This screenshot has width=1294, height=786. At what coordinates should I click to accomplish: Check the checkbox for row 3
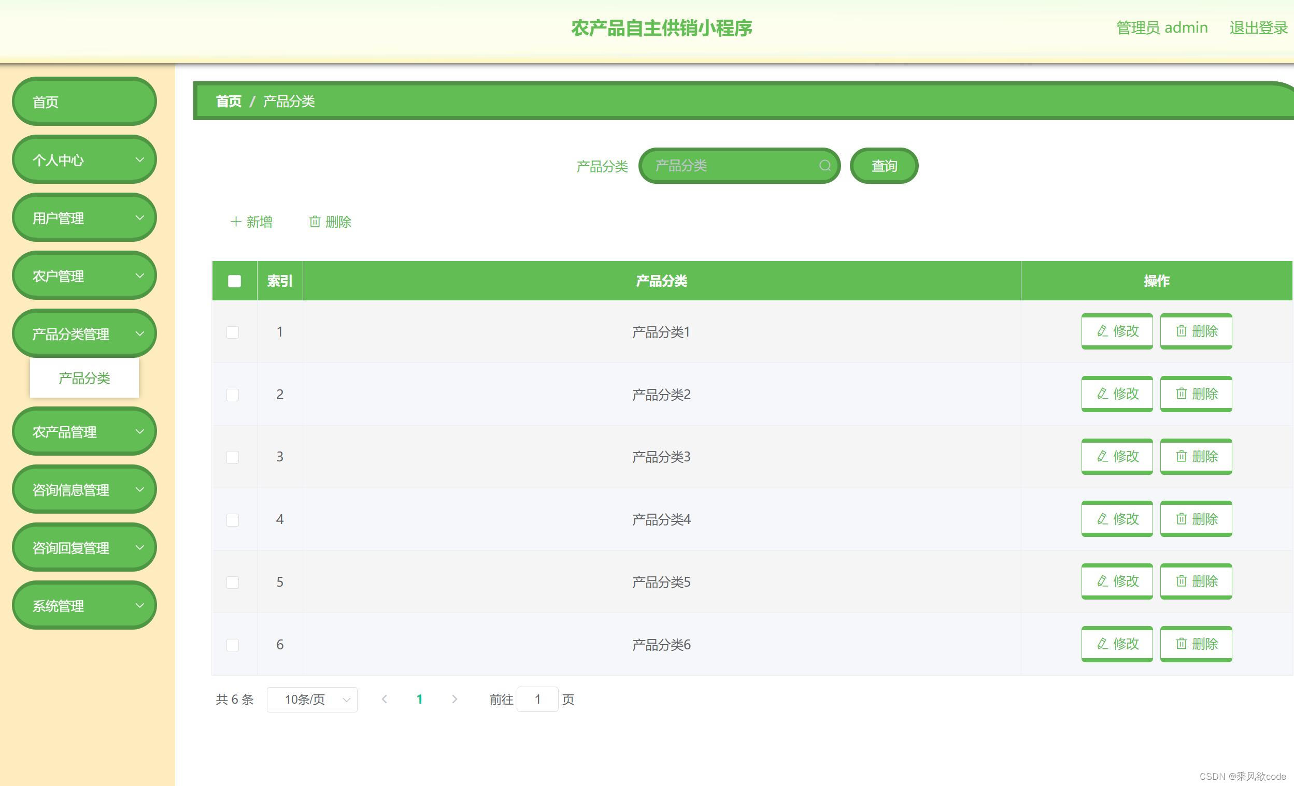[x=233, y=457]
